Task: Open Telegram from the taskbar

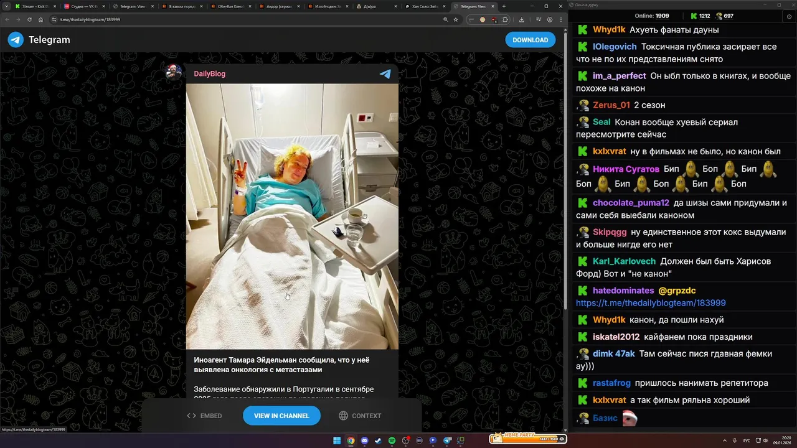Action: (x=446, y=441)
